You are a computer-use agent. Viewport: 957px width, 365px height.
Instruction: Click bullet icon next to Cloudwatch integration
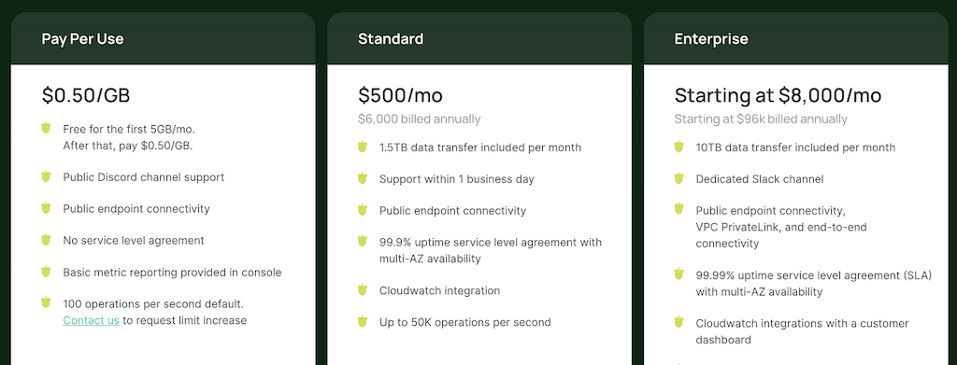[363, 290]
